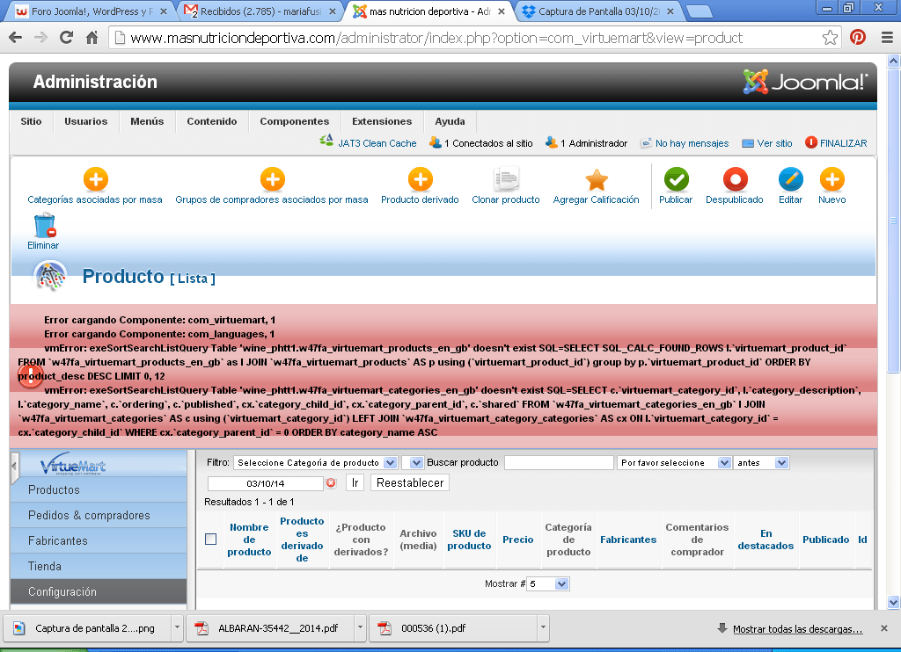Switch to the Recibidos Gmail browser tab
The height and width of the screenshot is (652, 901).
tap(260, 11)
